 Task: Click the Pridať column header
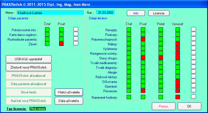coord(161,24)
